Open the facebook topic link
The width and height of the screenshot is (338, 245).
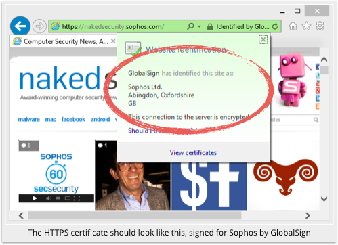click(x=73, y=119)
